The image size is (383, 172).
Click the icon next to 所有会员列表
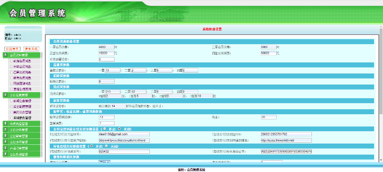[x=11, y=78]
